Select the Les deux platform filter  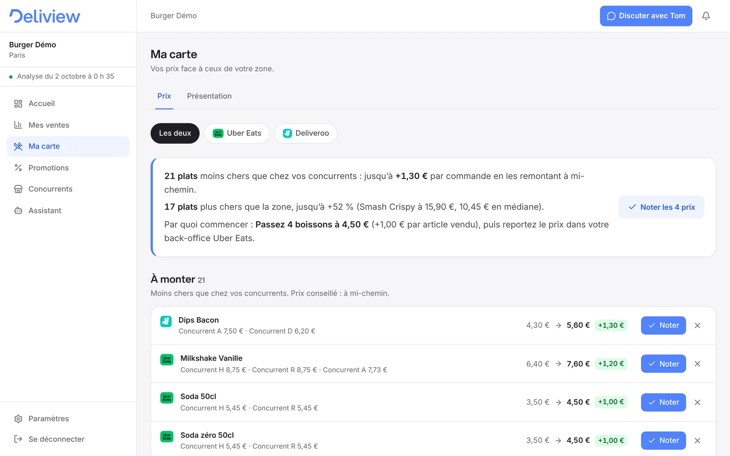(x=175, y=133)
